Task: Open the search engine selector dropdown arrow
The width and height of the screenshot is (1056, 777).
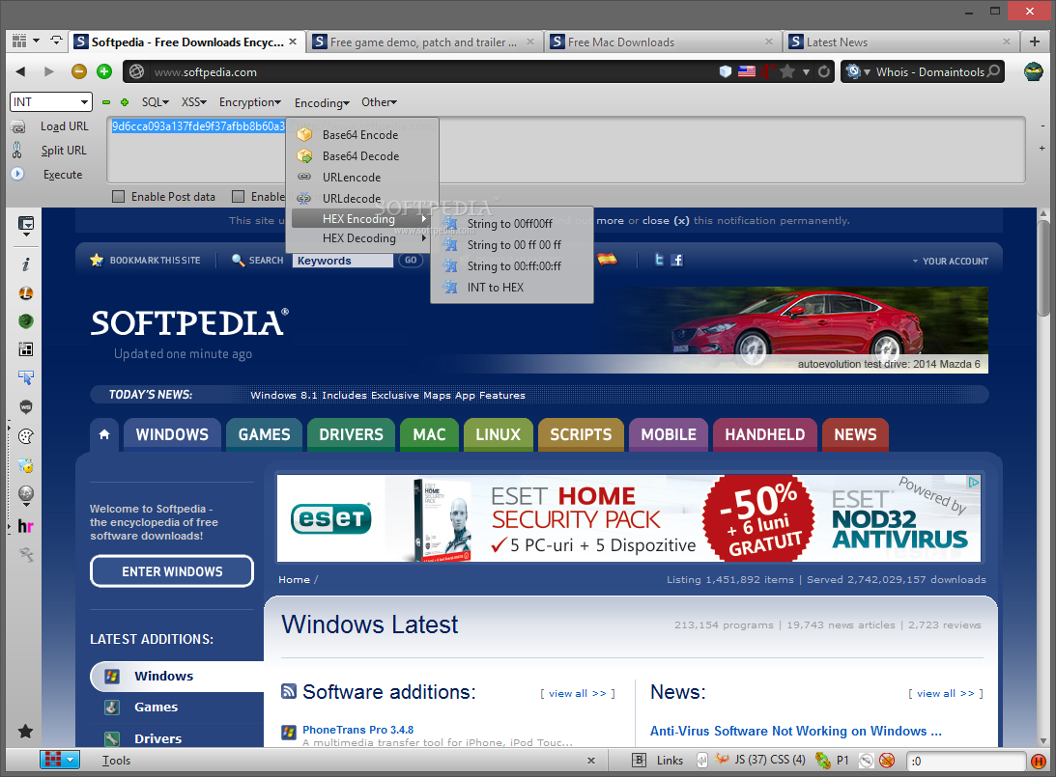Action: coord(868,72)
